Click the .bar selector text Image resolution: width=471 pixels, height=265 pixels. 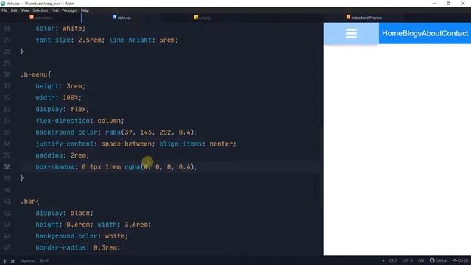(28, 201)
